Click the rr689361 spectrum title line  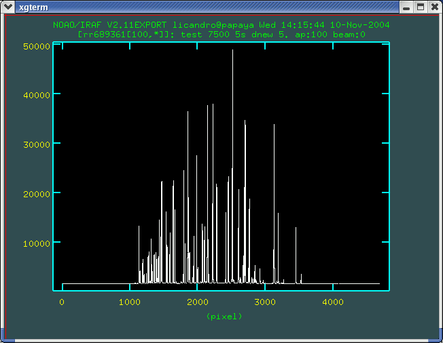[221, 33]
